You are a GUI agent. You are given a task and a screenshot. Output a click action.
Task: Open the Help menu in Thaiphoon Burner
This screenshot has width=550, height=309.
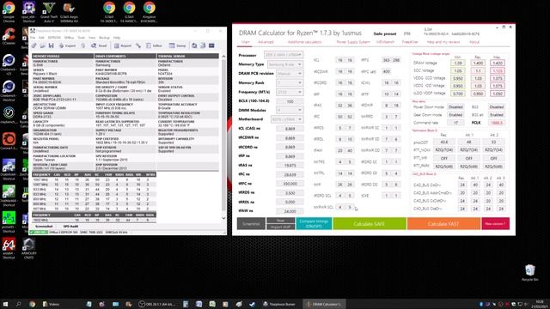click(117, 38)
